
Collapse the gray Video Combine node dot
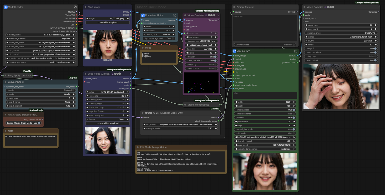(304, 7)
